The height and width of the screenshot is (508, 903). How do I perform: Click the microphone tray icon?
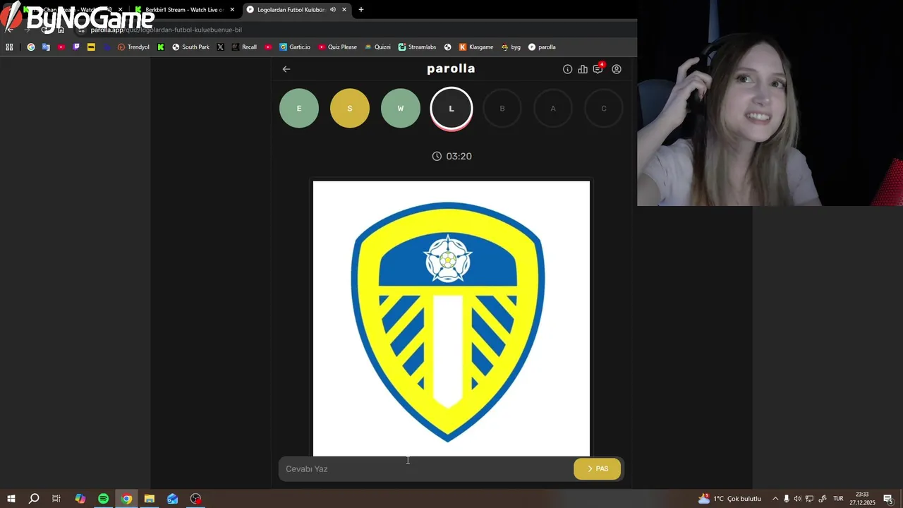click(787, 499)
